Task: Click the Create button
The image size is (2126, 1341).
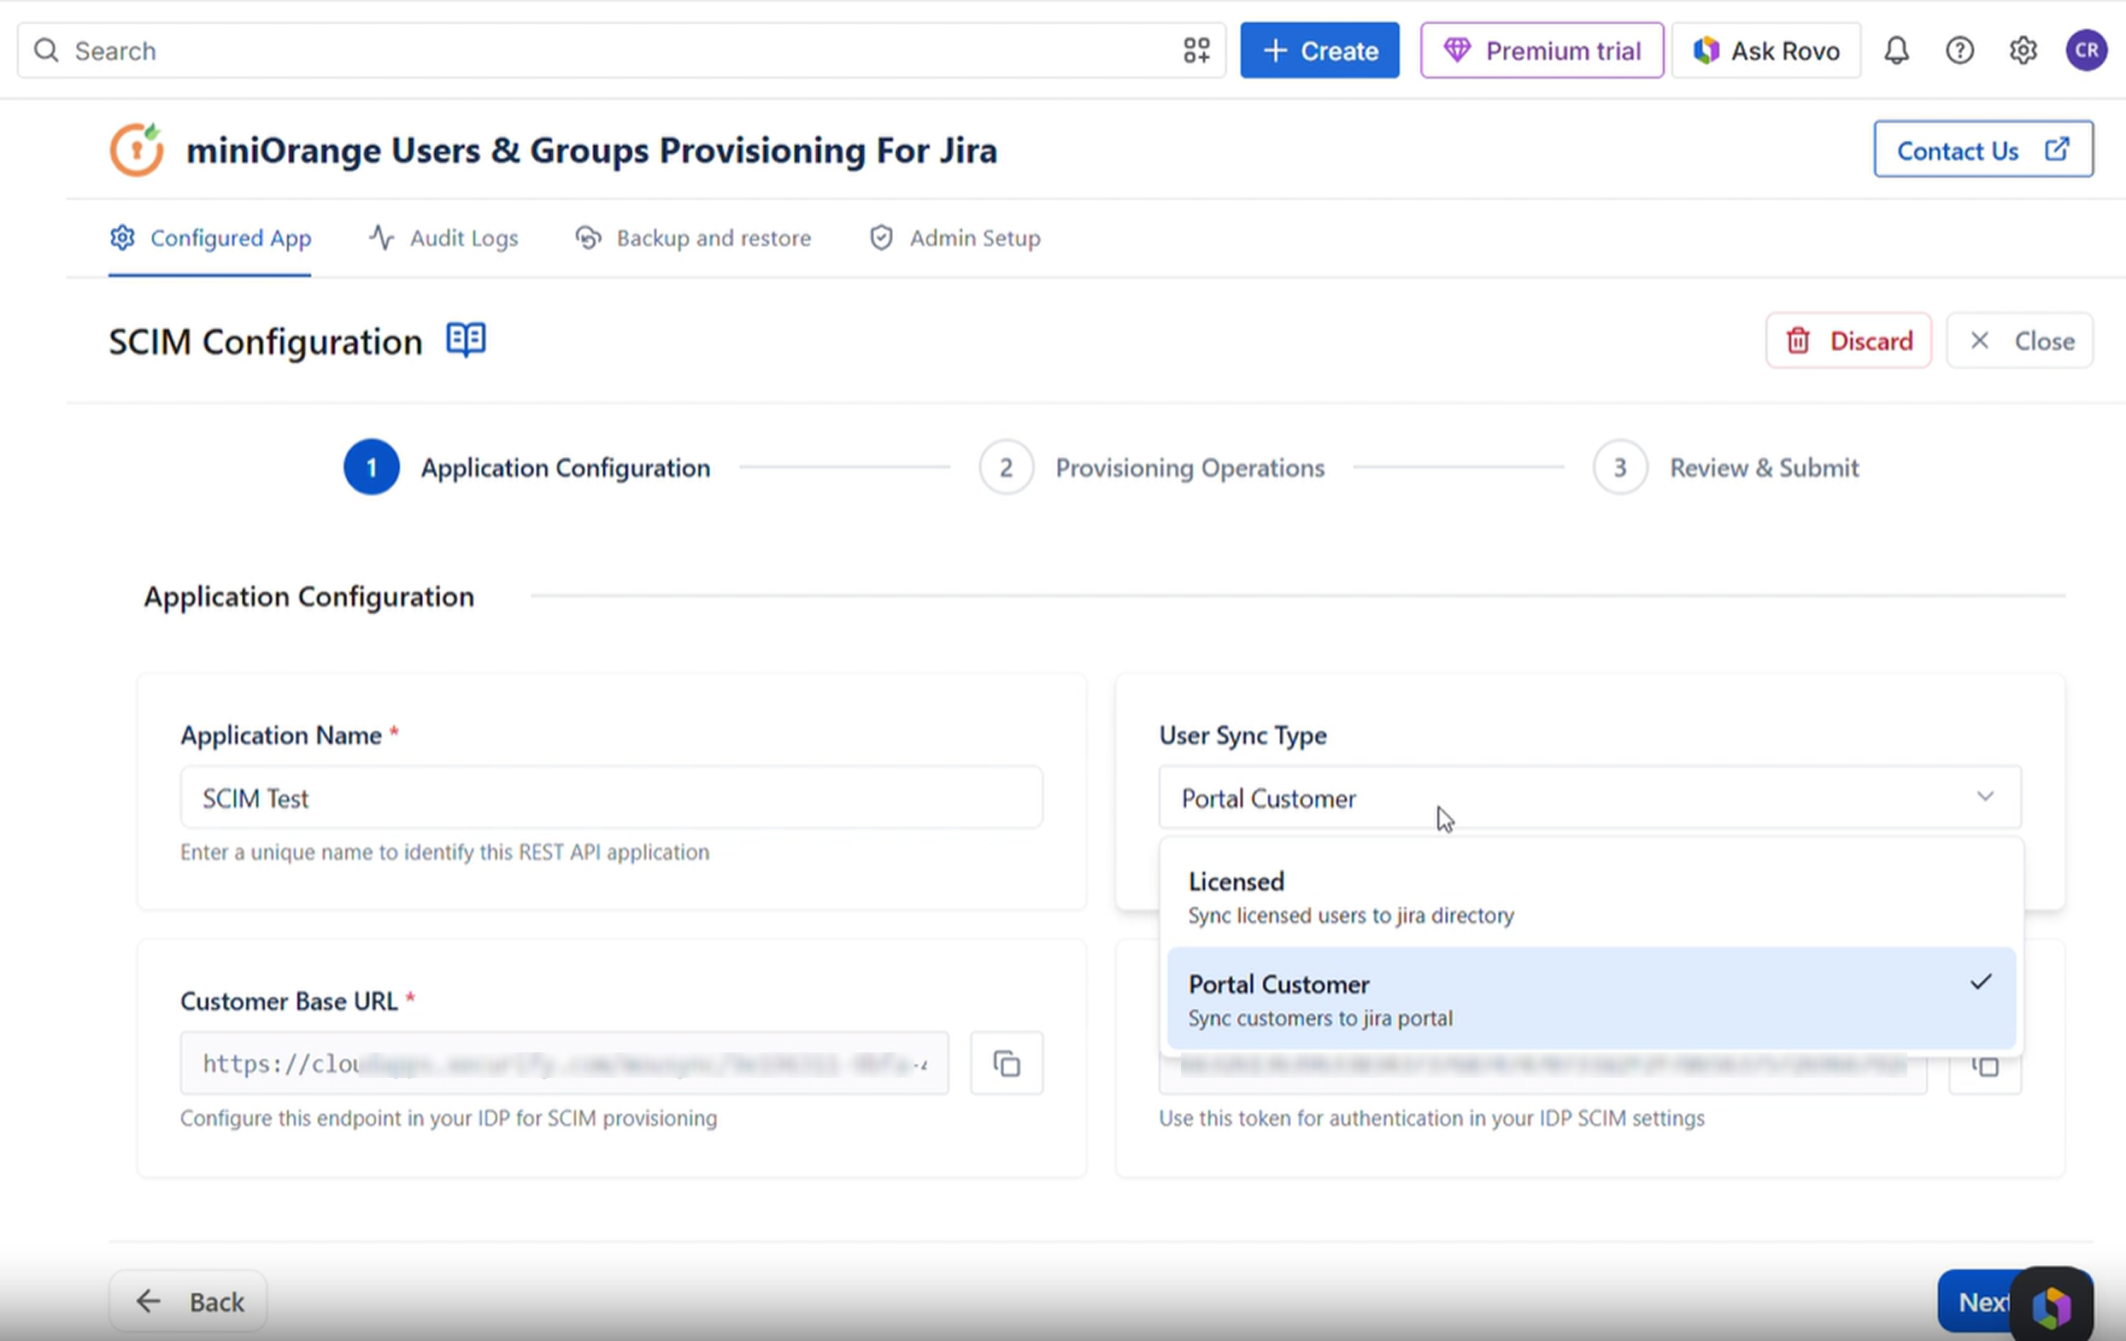Action: point(1319,50)
